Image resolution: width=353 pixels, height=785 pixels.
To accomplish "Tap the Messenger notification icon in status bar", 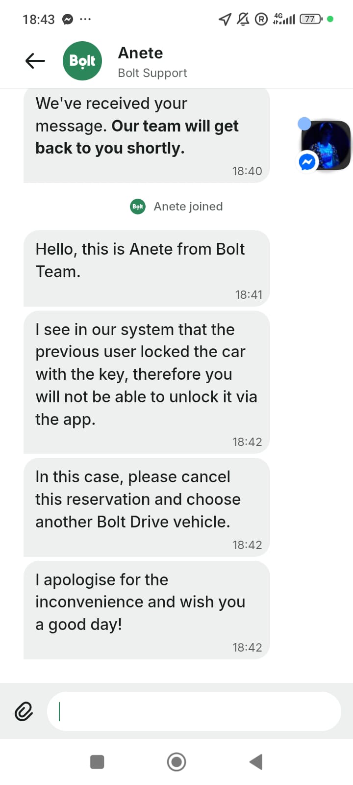I will click(68, 20).
